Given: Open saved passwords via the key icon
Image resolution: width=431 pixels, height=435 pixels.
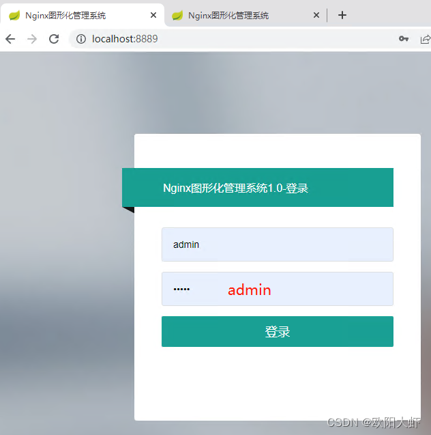Looking at the screenshot, I should (404, 38).
